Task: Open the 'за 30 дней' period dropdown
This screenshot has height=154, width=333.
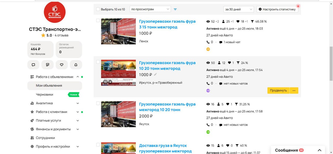Action: click(239, 9)
